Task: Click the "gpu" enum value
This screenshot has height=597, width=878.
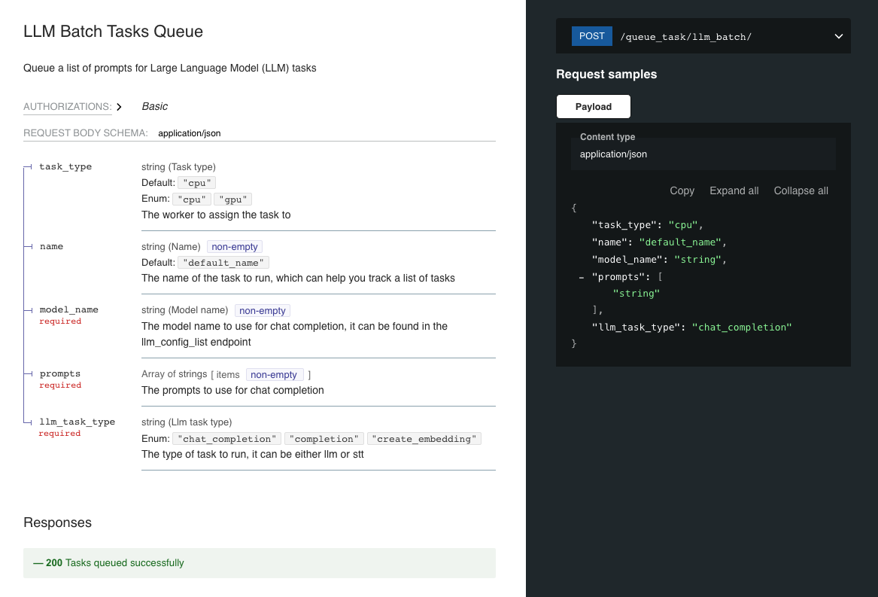Action: (x=232, y=199)
